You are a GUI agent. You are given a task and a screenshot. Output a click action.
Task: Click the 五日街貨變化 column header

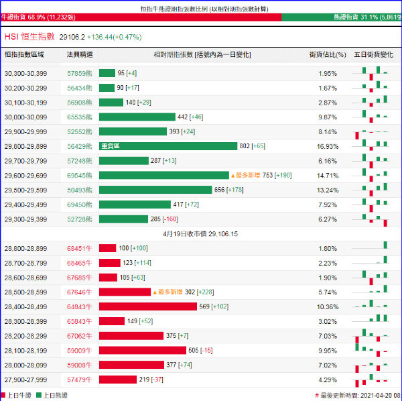pyautogui.click(x=373, y=54)
